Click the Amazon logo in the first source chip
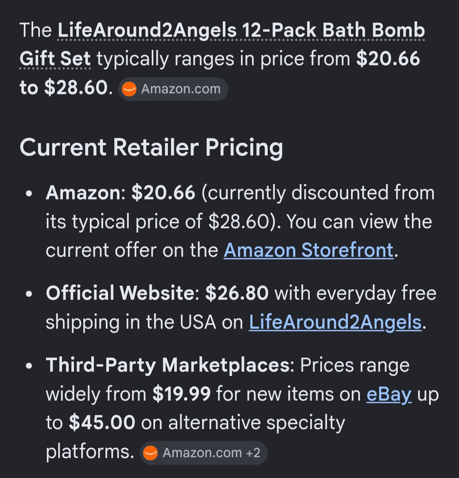The image size is (459, 478). (129, 89)
